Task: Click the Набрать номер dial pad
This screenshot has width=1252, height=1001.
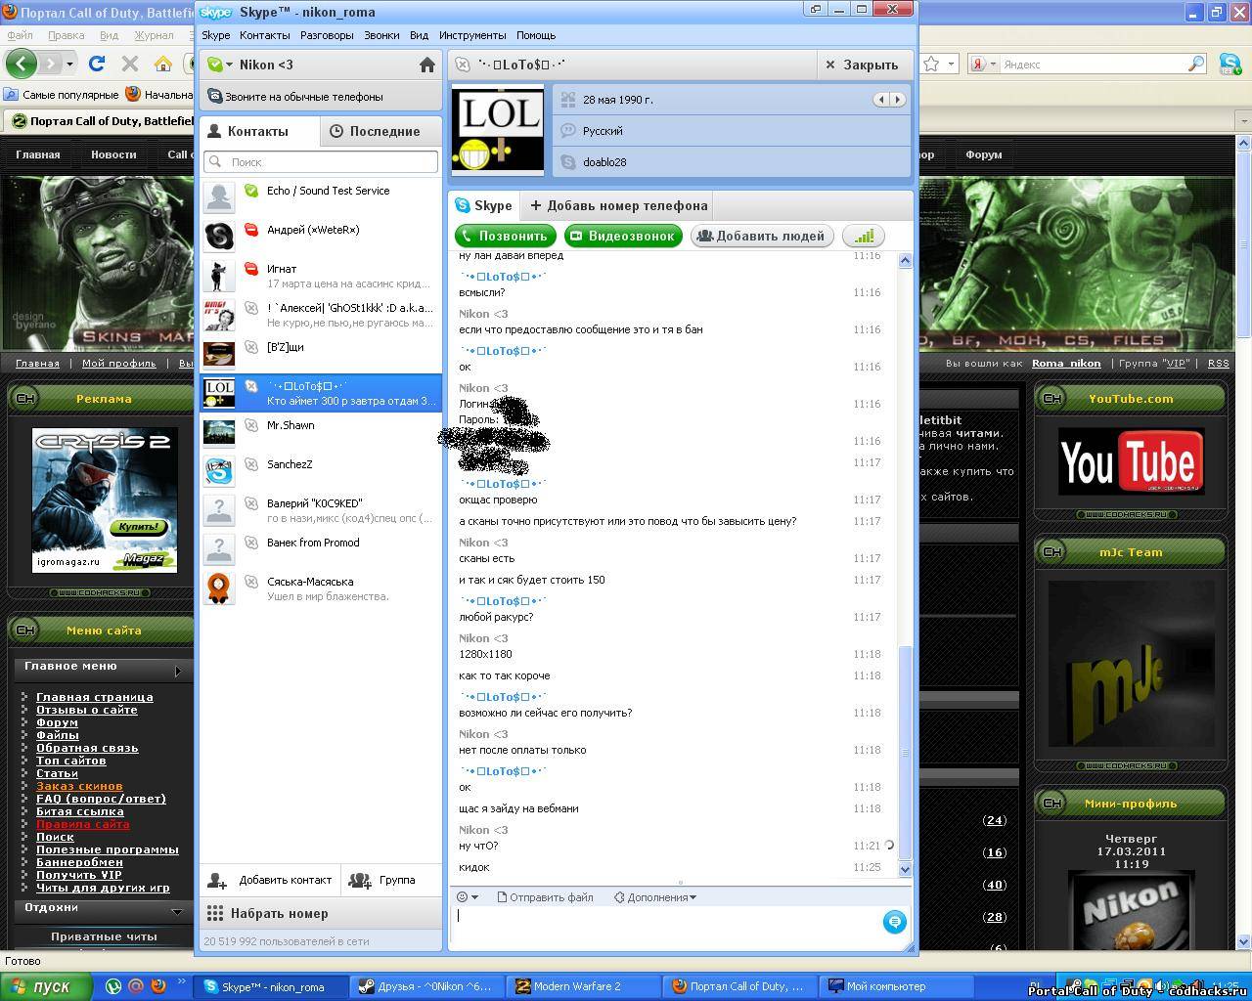Action: (321, 913)
